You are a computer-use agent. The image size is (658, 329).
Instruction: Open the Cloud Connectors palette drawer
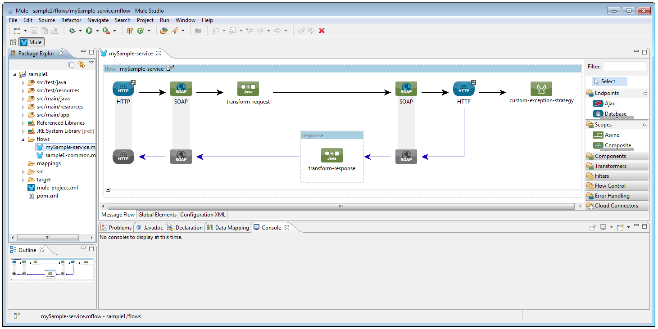(617, 206)
